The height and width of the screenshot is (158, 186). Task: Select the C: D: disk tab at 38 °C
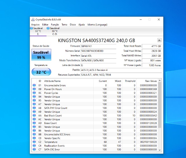[55, 31]
